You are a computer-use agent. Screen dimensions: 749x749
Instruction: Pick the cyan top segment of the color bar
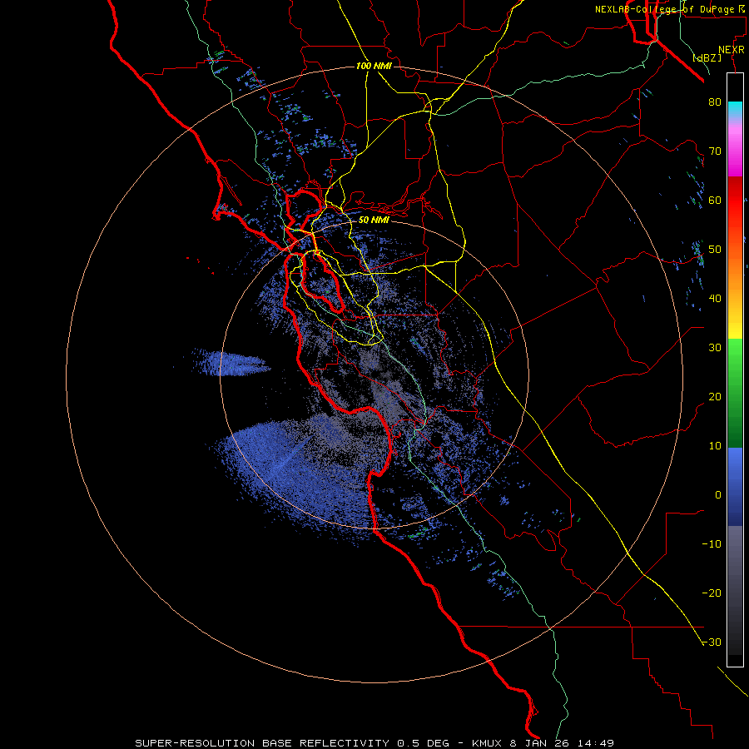735,110
